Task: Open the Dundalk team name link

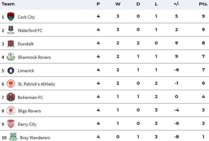Action: click(26, 44)
